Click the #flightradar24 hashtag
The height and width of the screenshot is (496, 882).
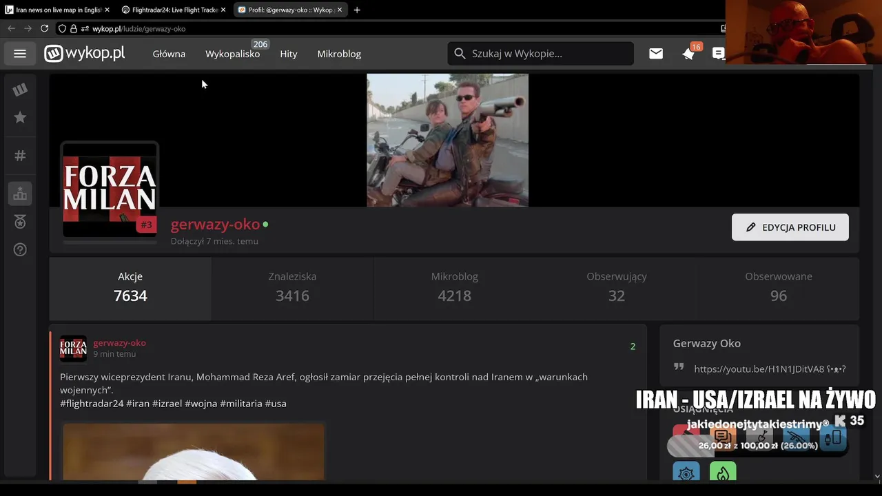tap(92, 403)
